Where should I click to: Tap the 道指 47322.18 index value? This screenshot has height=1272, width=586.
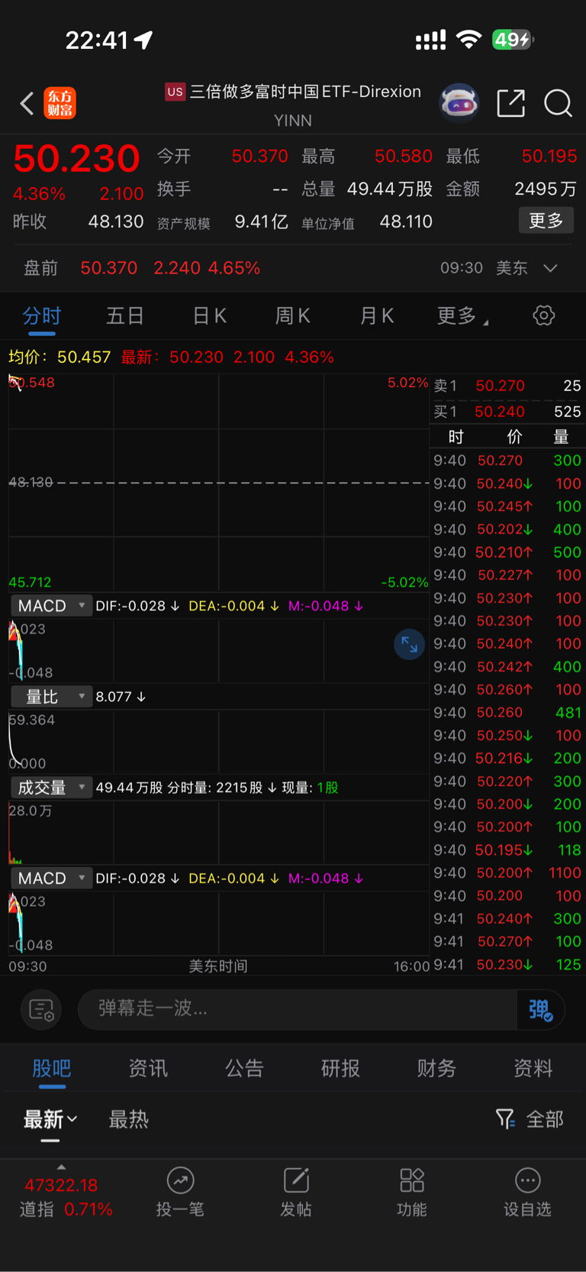(61, 1185)
